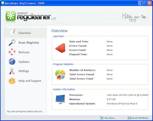153x121 pixels.
Task: Click the 'Overview' page heading
Action: point(59,31)
